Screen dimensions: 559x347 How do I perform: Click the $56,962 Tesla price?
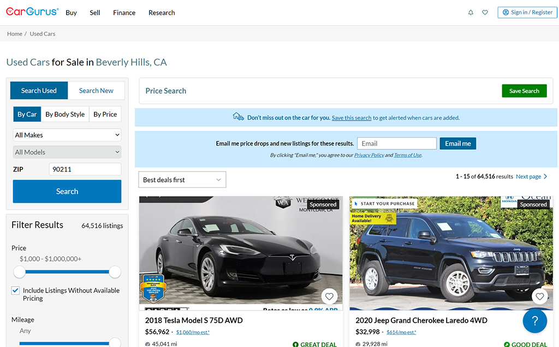157,332
